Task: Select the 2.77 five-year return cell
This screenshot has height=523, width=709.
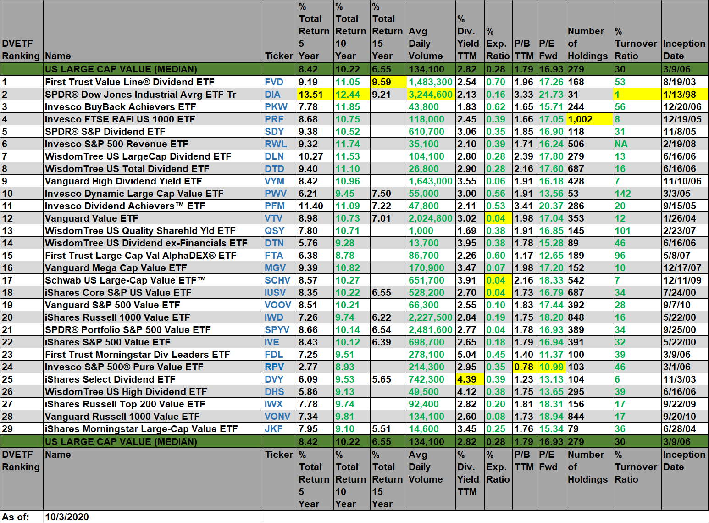Action: point(316,367)
